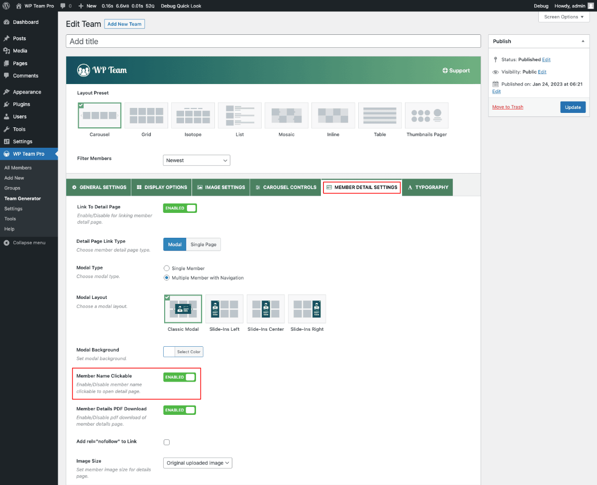Click the home icon beside WP Team Pro
Image resolution: width=597 pixels, height=485 pixels.
tap(19, 6)
